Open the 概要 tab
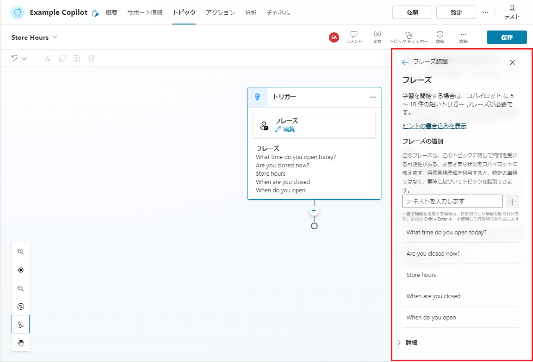 pyautogui.click(x=112, y=12)
